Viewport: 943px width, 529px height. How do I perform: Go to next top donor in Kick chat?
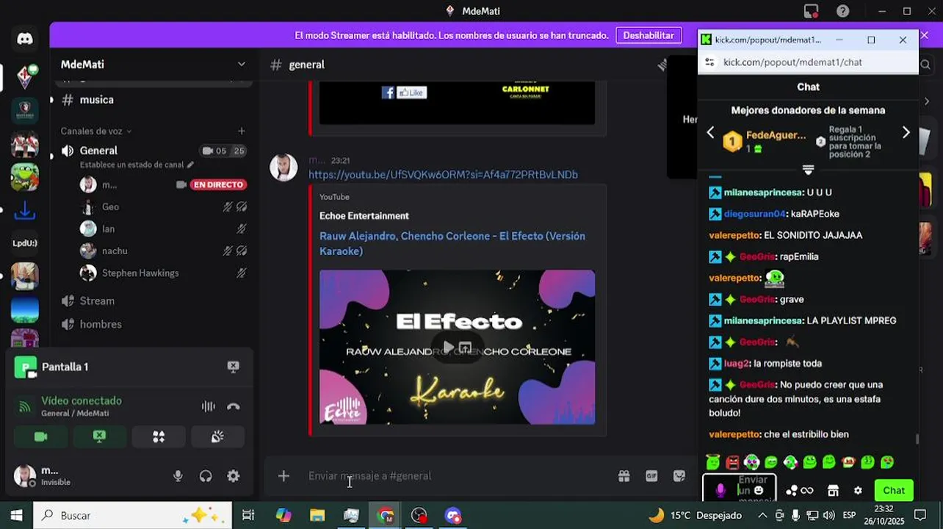coord(906,132)
